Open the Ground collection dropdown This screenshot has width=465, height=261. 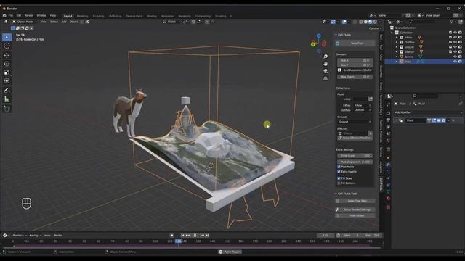point(355,122)
